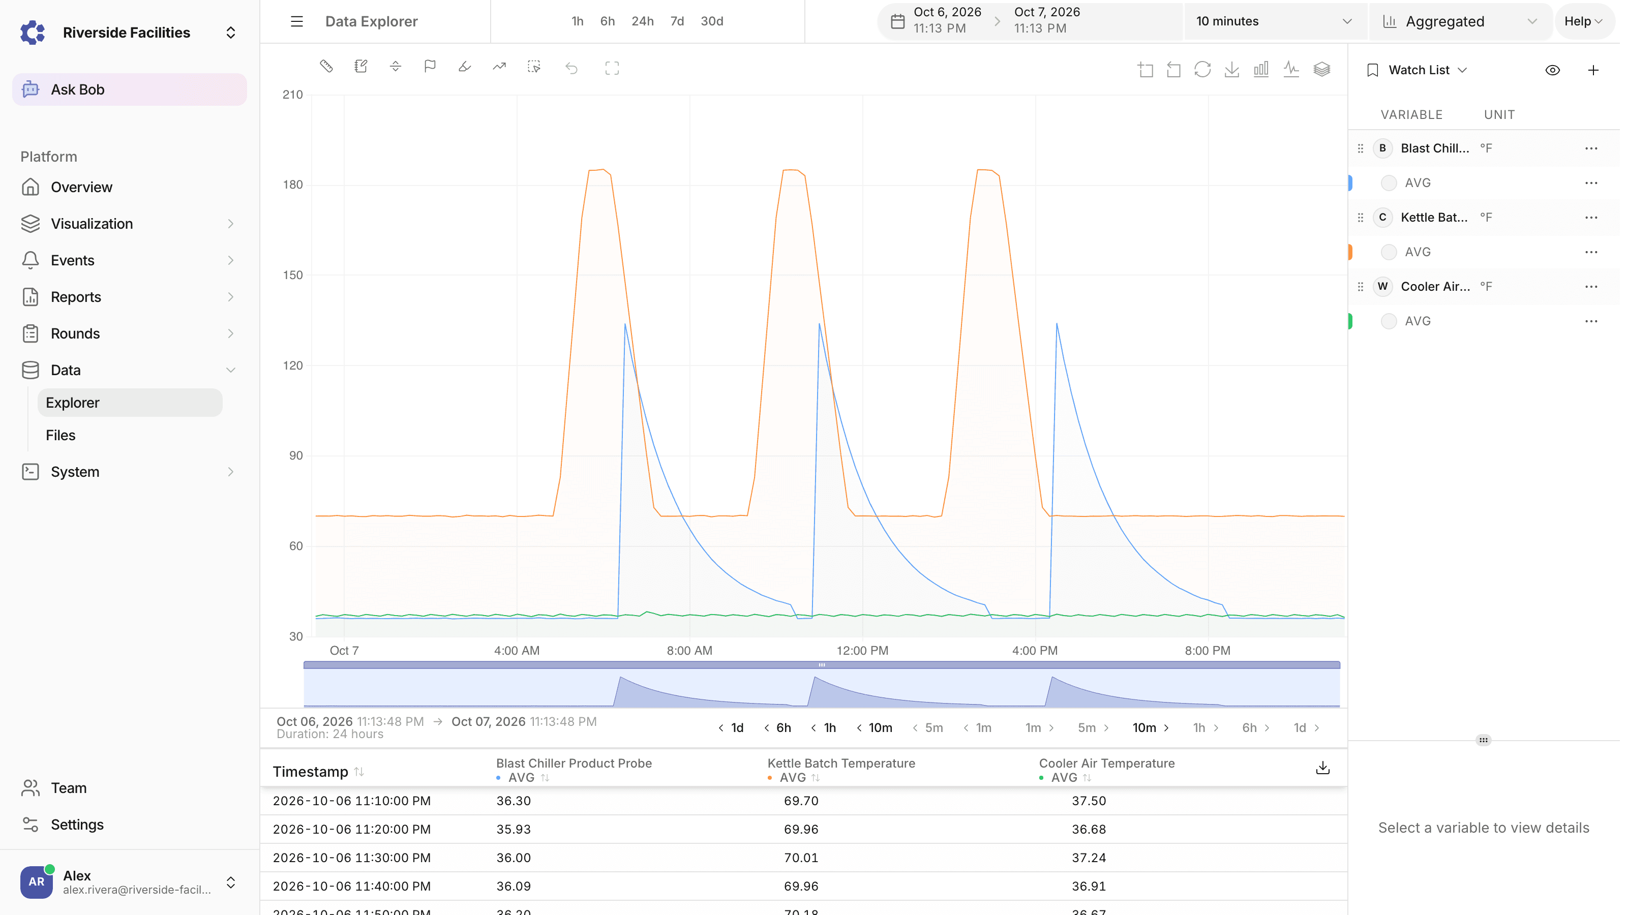Toggle watch list visibility eye
1627x915 pixels.
[x=1552, y=70]
